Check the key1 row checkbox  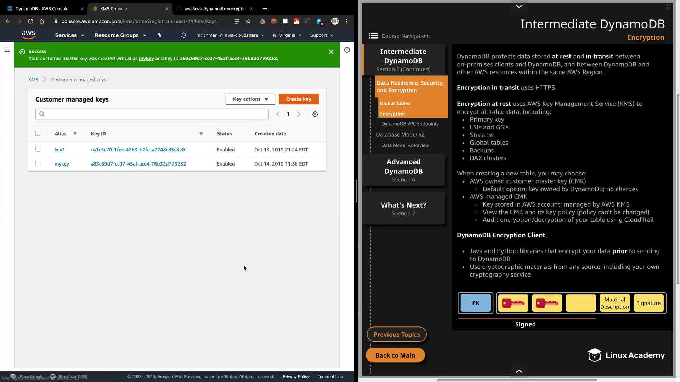[x=38, y=149]
